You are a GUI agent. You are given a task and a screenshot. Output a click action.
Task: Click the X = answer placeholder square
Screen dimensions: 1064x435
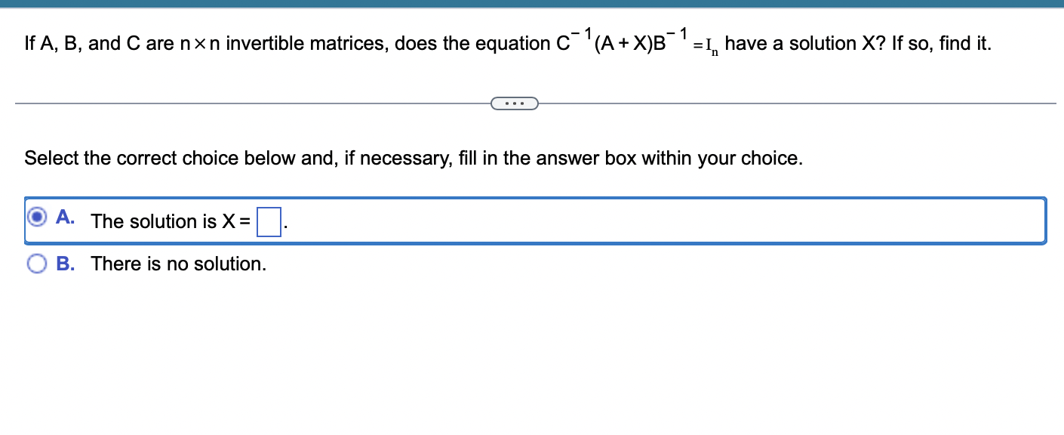pyautogui.click(x=269, y=221)
